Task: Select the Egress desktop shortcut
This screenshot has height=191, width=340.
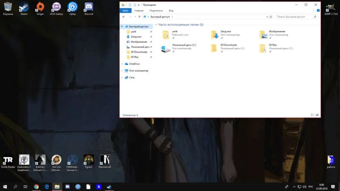Action: (89, 161)
